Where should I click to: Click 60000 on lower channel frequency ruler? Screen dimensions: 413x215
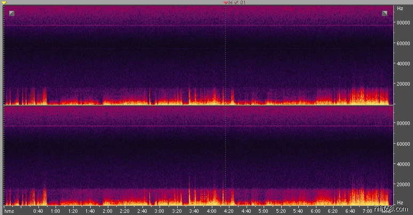pos(401,144)
